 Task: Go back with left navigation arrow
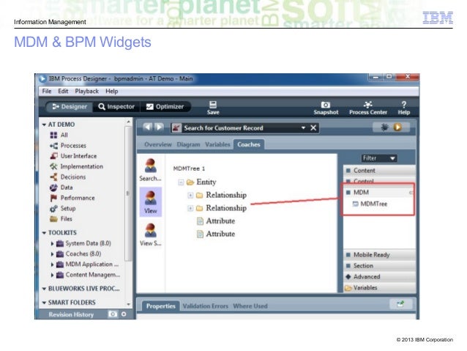(x=147, y=128)
